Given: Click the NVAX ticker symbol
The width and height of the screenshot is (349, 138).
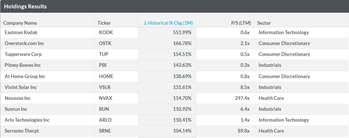Looking at the screenshot, I should (106, 98).
